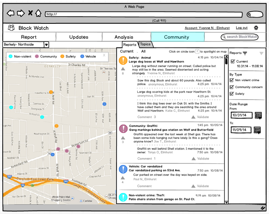Click the browser home icon
269x214 pixels.
click(x=38, y=13)
